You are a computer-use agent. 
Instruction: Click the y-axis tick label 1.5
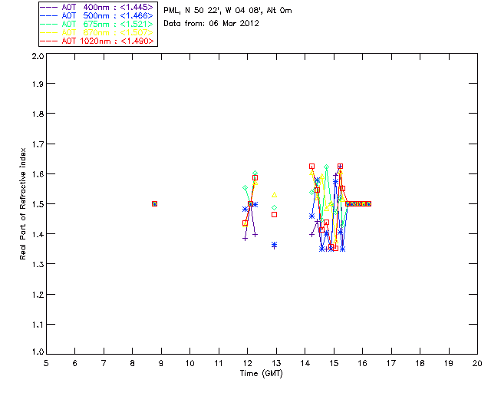click(x=38, y=204)
